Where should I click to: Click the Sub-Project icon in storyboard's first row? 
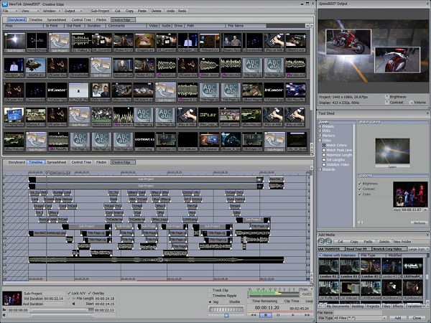(59, 41)
